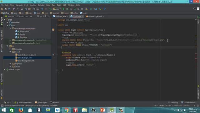
Task: Collapse the res folder
Action: 7,46
